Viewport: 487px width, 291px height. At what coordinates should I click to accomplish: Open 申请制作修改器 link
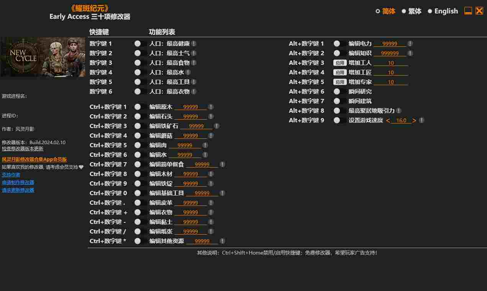pyautogui.click(x=18, y=182)
